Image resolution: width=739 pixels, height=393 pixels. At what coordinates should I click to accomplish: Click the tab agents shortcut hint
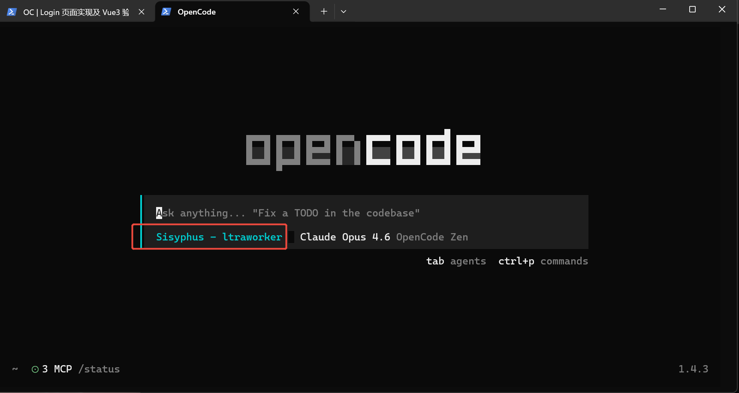[456, 261]
